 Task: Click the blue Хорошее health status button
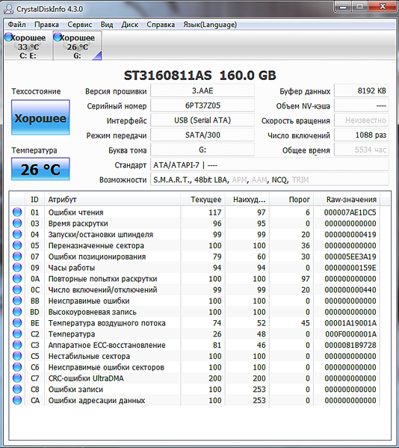pos(40,117)
